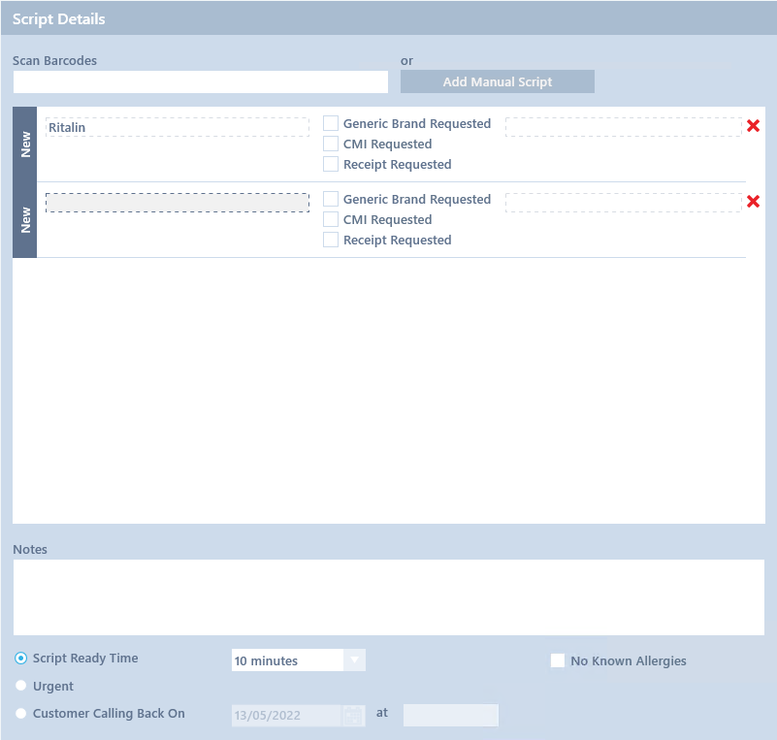
Task: Enable Generic Brand Requested on second script
Action: [x=331, y=199]
